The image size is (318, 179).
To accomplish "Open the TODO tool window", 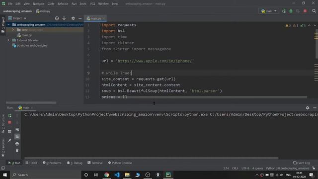I will (x=31, y=163).
